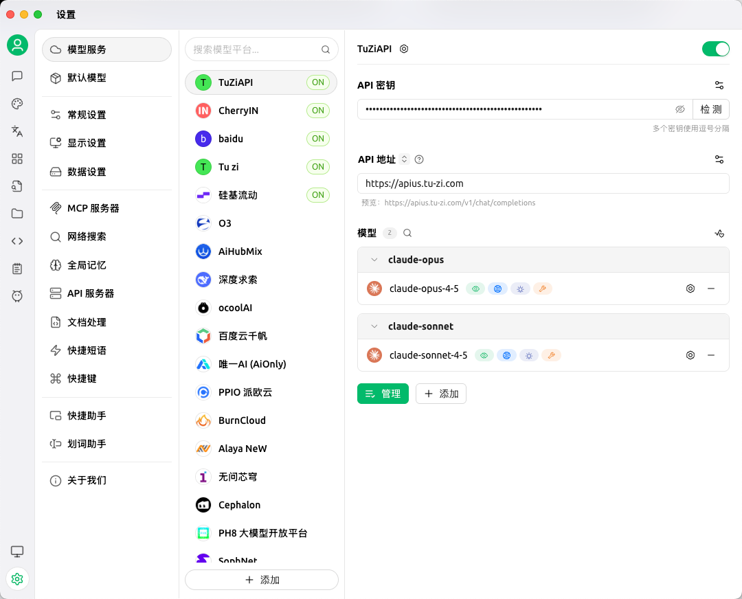Show help for API address
The image size is (742, 599).
[x=419, y=159]
